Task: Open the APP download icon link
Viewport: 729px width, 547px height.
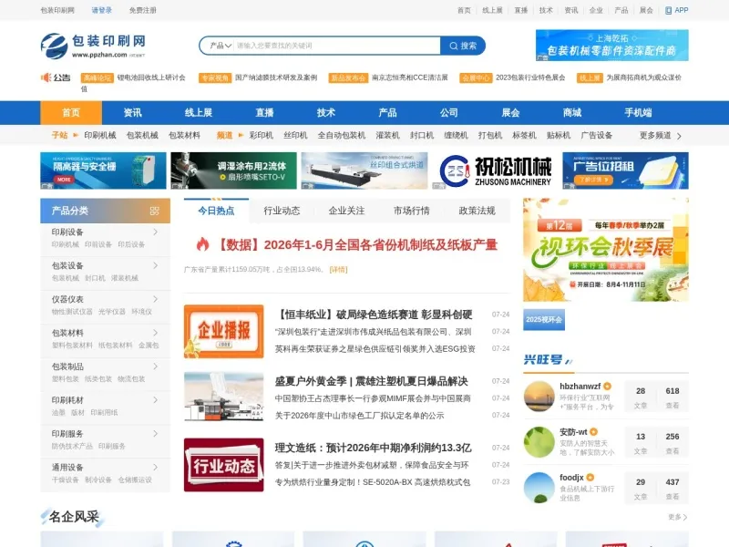Action: click(676, 10)
